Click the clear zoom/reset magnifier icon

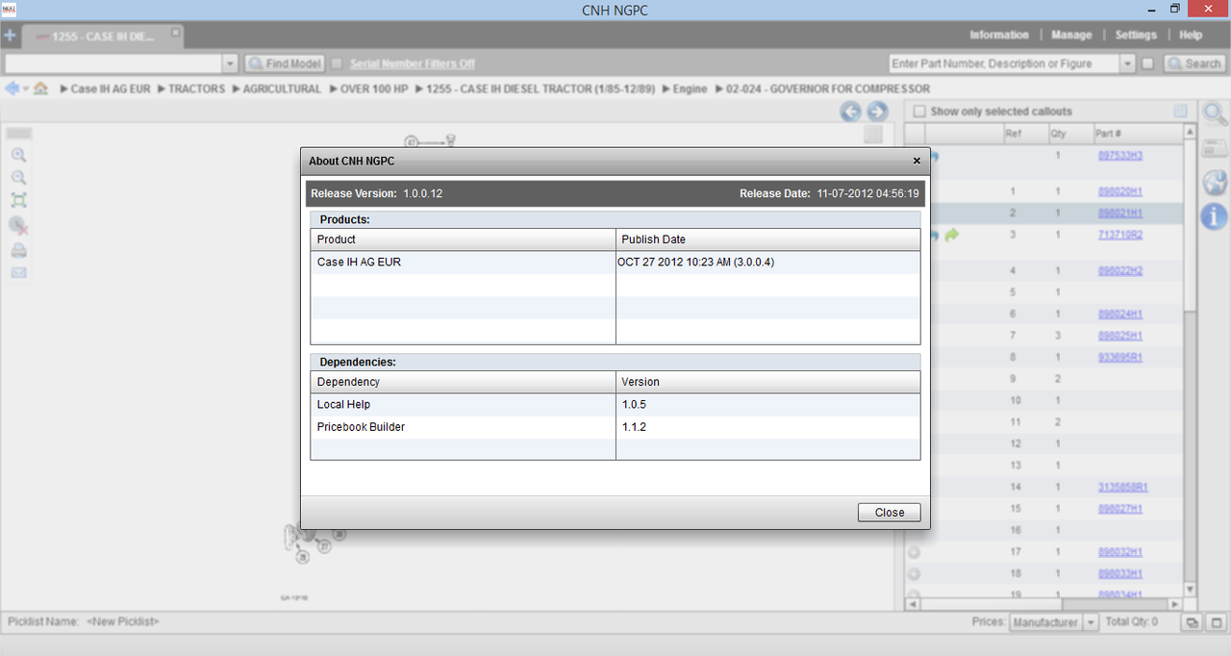(x=18, y=226)
